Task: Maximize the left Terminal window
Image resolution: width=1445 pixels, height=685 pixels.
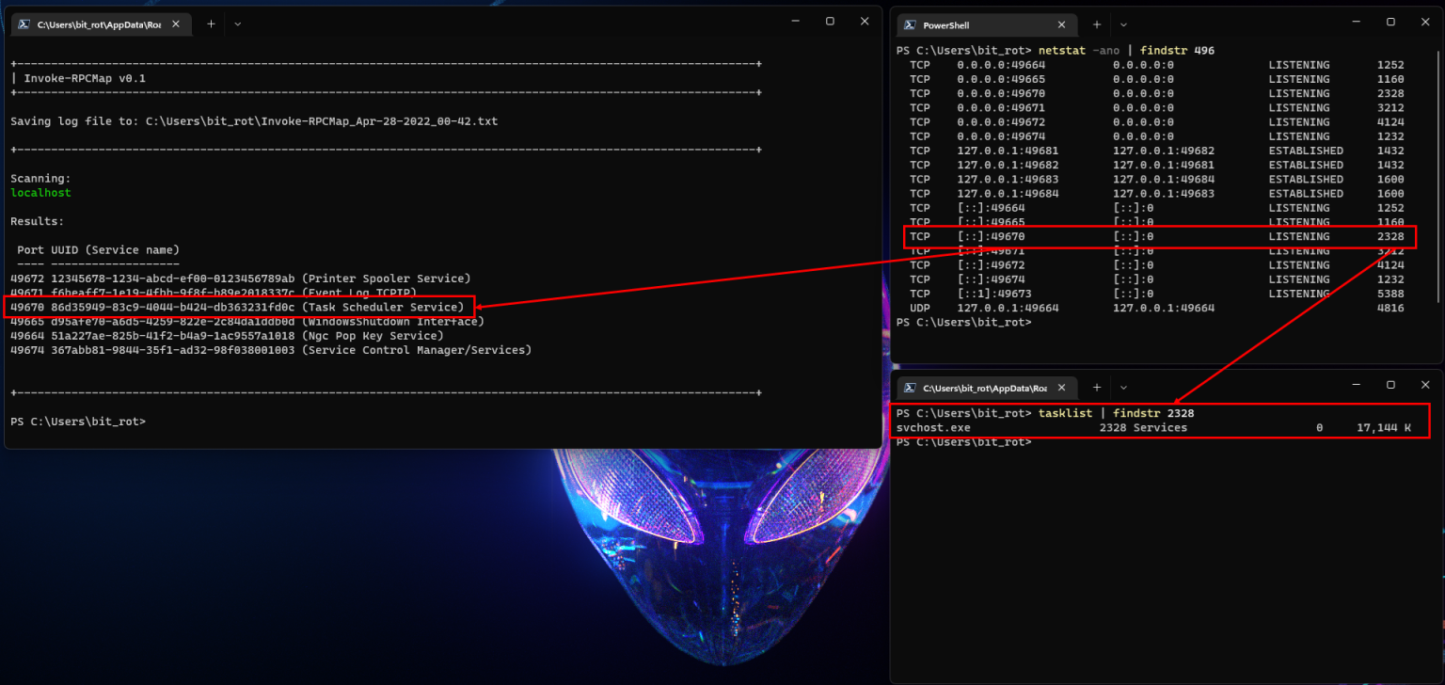Action: coord(829,20)
